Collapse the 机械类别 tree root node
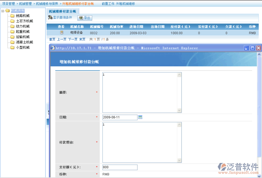This screenshot has width=262, height=178. (x=3, y=11)
